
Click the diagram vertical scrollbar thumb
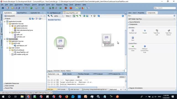pyautogui.click(x=126, y=42)
